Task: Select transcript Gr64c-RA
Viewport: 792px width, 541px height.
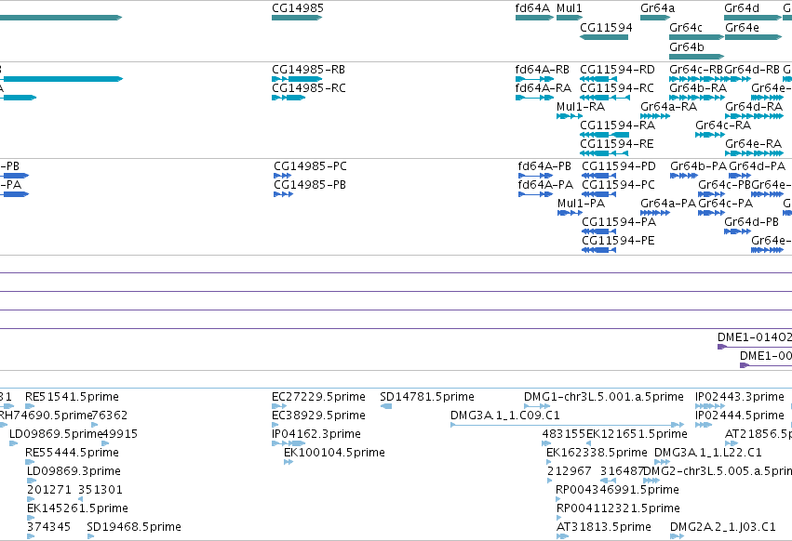Action: click(x=710, y=135)
